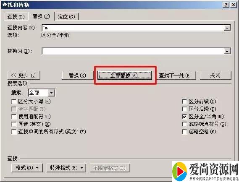The height and width of the screenshot is (182, 239).
Task: Enable the 区分大小写 checkbox
Action: [14, 101]
